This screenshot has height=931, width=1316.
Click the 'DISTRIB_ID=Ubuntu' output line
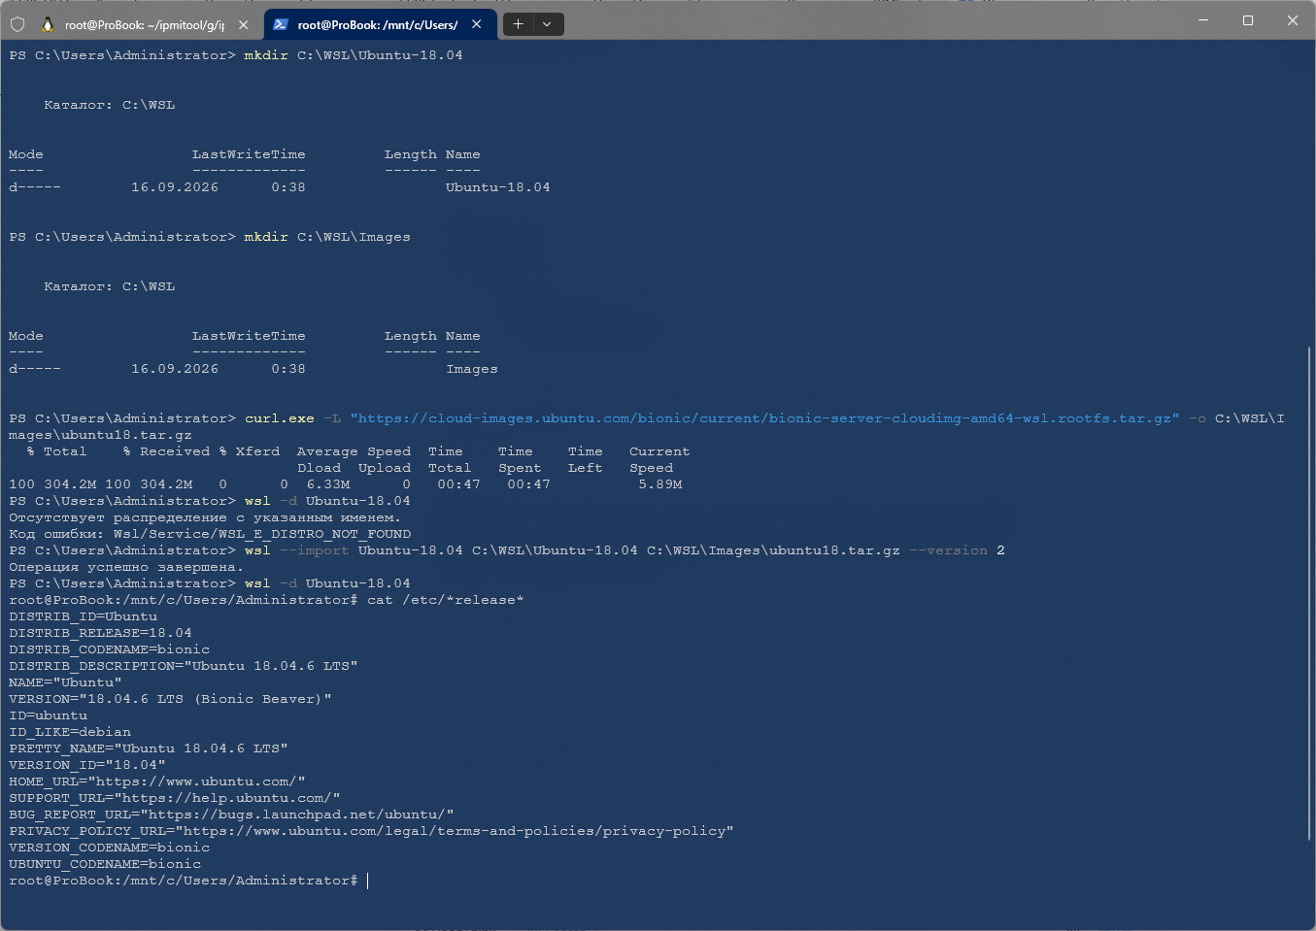coord(84,616)
